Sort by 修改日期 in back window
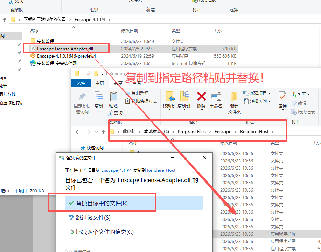 [x=130, y=31]
